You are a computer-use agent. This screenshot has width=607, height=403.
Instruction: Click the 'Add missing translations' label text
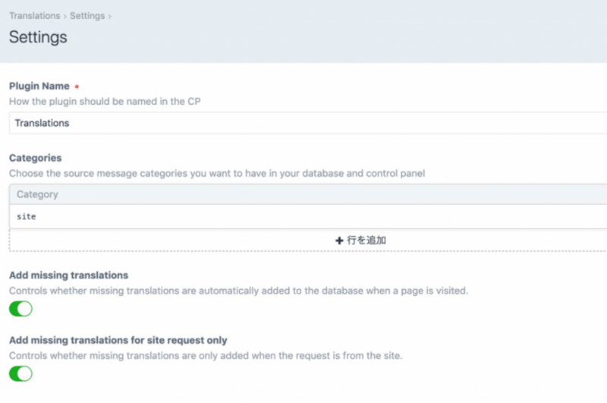point(68,275)
